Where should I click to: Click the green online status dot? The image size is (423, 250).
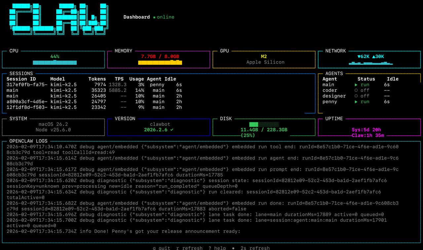point(154,17)
